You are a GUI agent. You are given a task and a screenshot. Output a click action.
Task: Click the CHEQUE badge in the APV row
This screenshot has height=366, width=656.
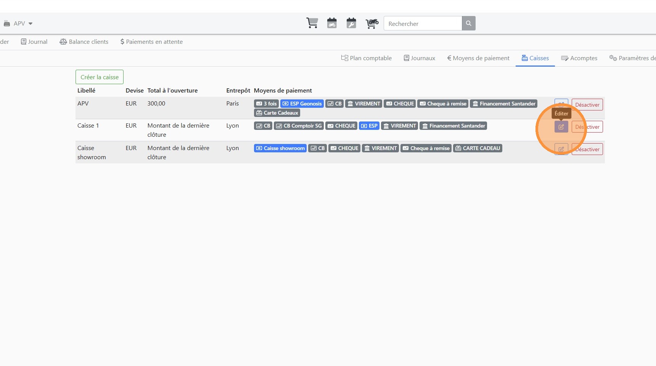pos(400,104)
